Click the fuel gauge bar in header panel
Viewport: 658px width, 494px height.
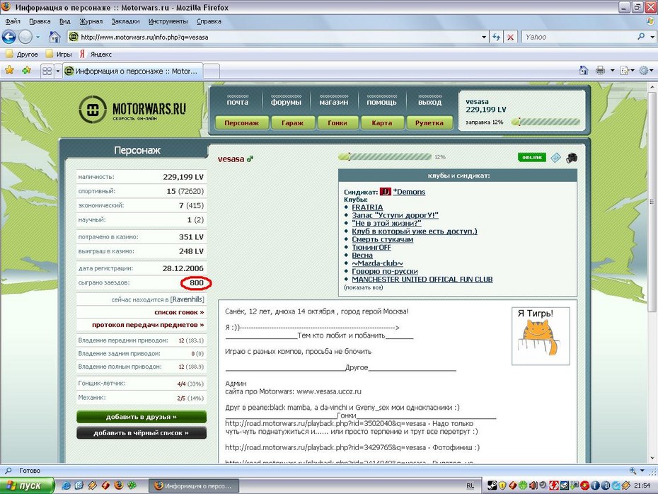pyautogui.click(x=546, y=122)
